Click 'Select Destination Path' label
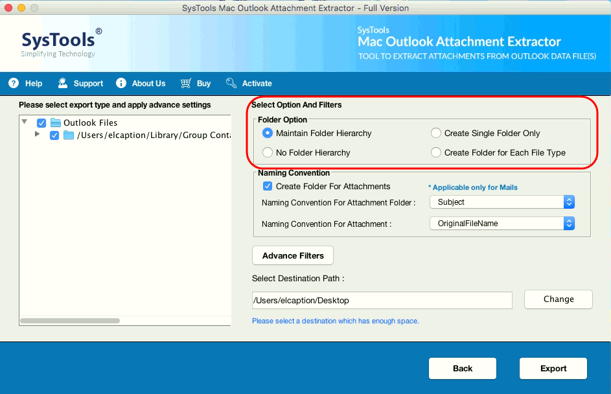Image resolution: width=611 pixels, height=394 pixels. (x=298, y=278)
